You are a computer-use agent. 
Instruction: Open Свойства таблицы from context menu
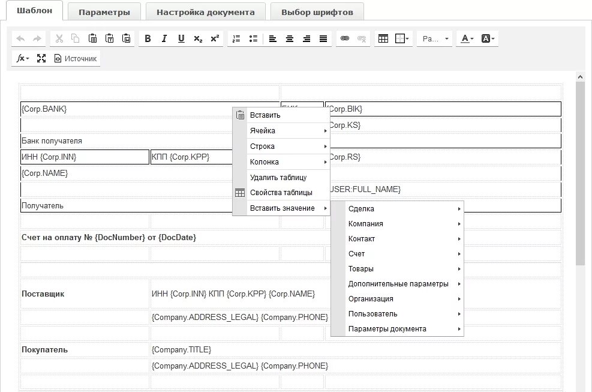point(281,193)
